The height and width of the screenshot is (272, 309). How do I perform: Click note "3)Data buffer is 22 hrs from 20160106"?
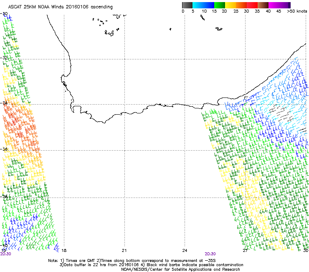[x=99, y=265]
